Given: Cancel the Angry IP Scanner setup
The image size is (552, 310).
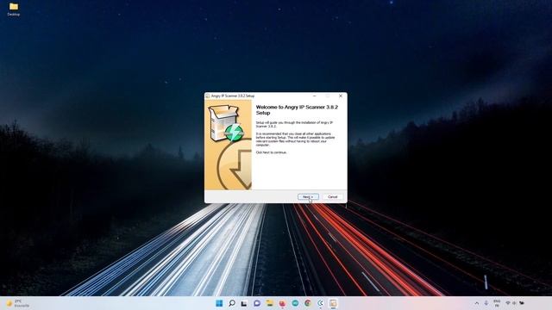Looking at the screenshot, I should click(x=332, y=197).
